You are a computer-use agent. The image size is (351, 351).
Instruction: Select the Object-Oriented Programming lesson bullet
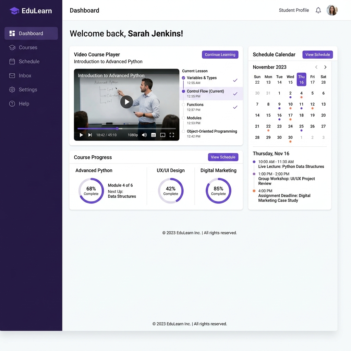183,131
